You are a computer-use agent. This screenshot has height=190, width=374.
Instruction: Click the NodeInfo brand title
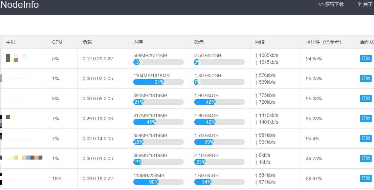pyautogui.click(x=20, y=5)
